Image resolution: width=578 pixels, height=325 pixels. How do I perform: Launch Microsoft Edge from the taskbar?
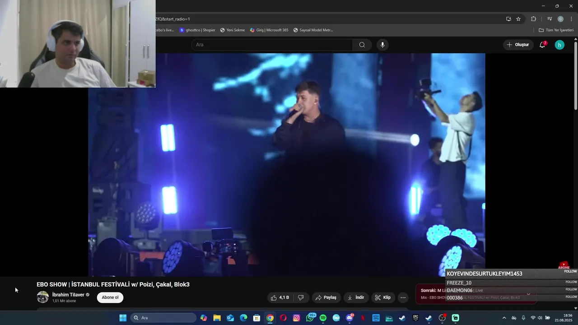pyautogui.click(x=243, y=318)
